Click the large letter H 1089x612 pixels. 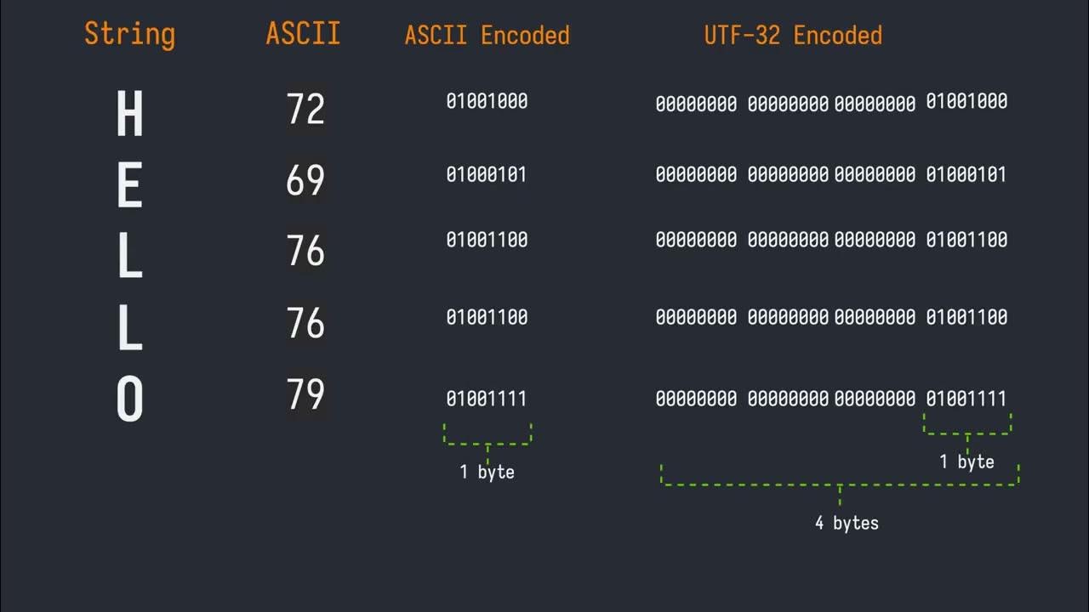[x=129, y=115]
